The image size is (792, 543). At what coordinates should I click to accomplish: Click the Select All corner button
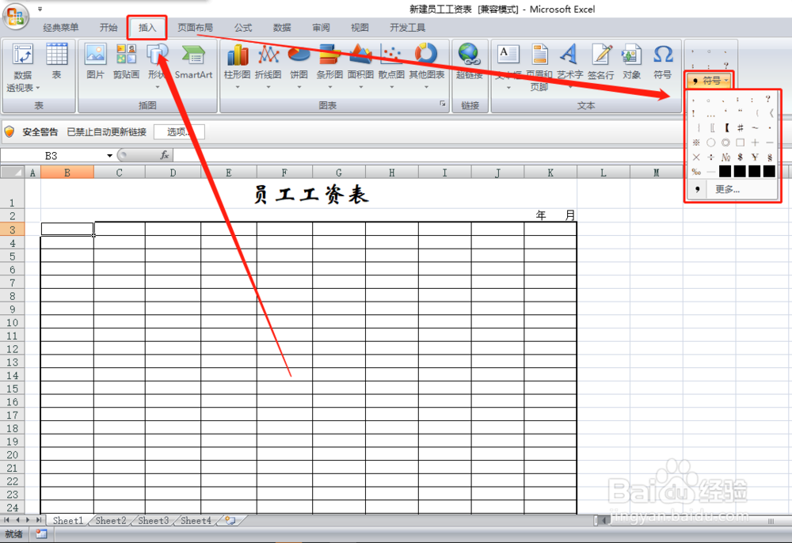[12, 173]
